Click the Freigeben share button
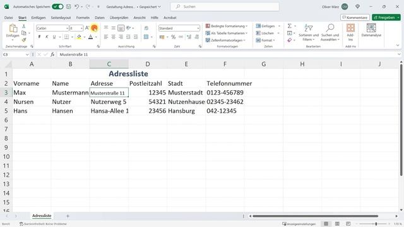The image size is (404, 227). [x=386, y=17]
